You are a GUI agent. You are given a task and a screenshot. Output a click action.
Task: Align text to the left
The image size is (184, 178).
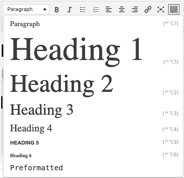109,9
